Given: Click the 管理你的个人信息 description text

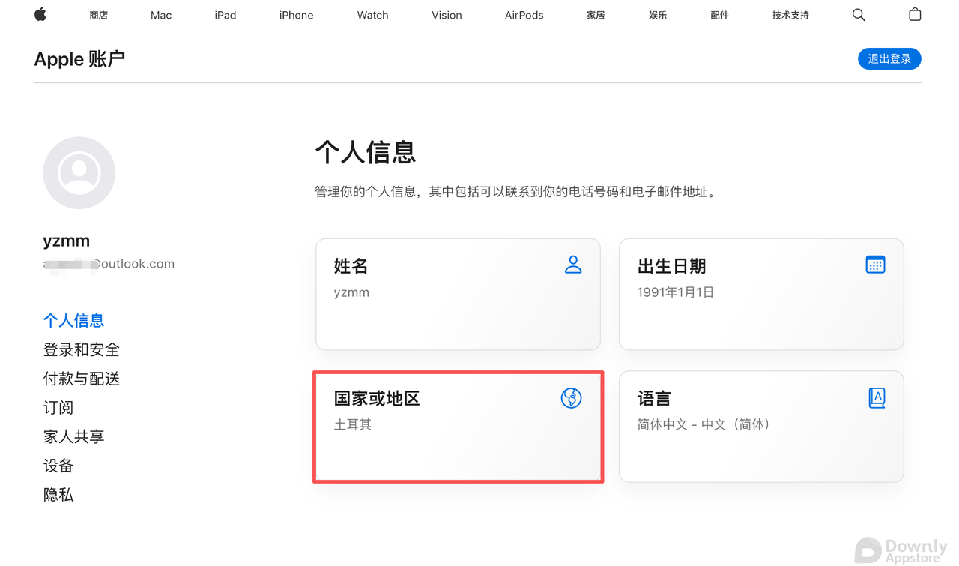Looking at the screenshot, I should [x=517, y=192].
